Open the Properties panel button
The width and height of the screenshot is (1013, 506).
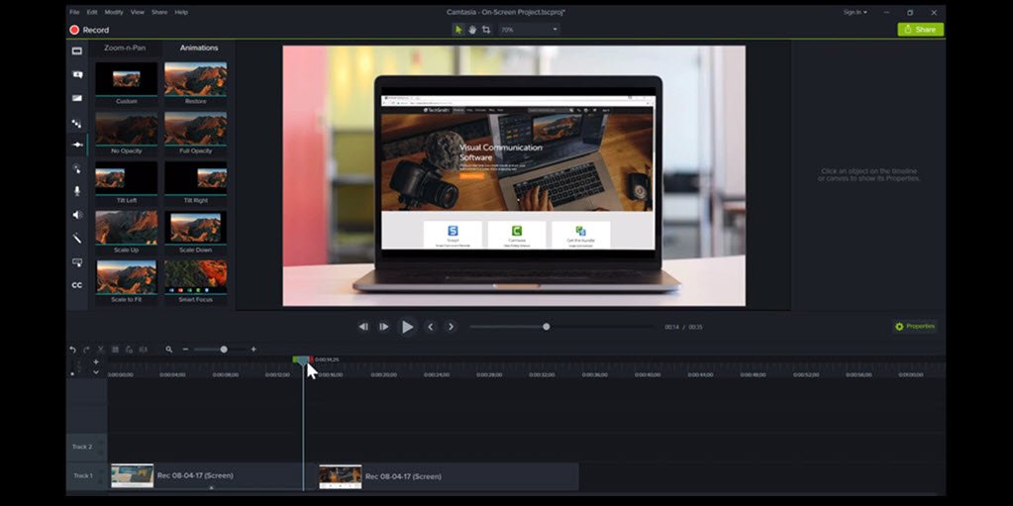pyautogui.click(x=915, y=327)
